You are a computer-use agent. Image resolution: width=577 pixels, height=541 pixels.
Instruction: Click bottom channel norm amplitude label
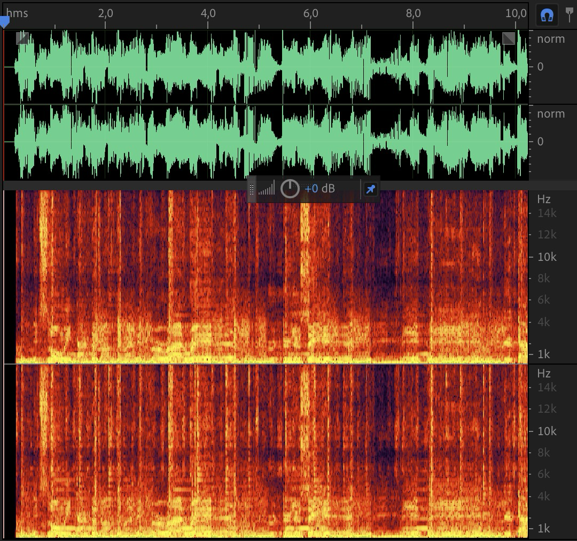coord(550,114)
